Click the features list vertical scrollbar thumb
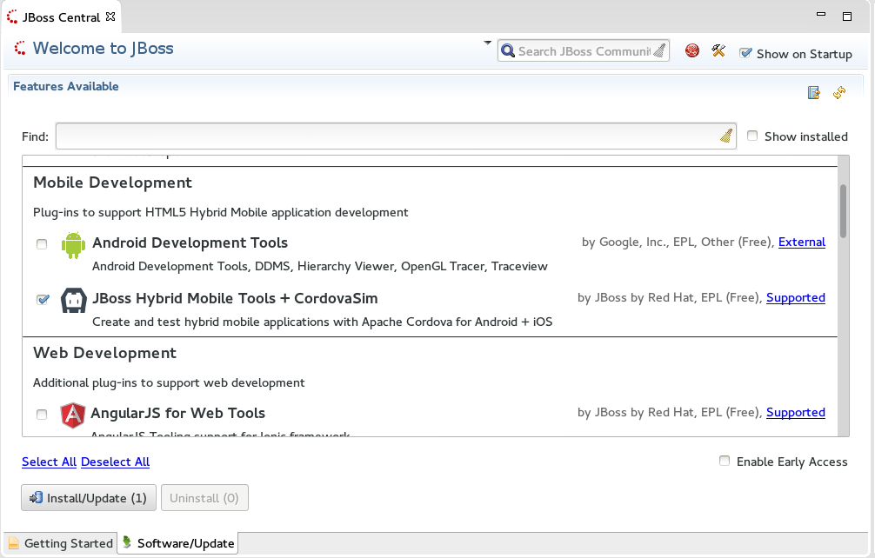875x558 pixels. (843, 210)
